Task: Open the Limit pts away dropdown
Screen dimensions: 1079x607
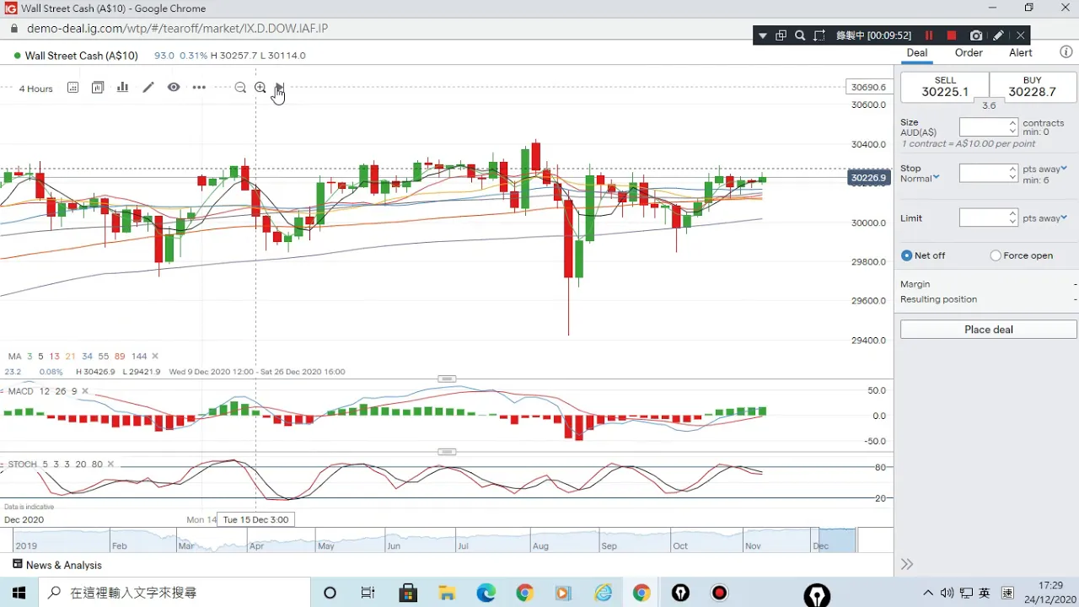Action: click(x=1045, y=218)
